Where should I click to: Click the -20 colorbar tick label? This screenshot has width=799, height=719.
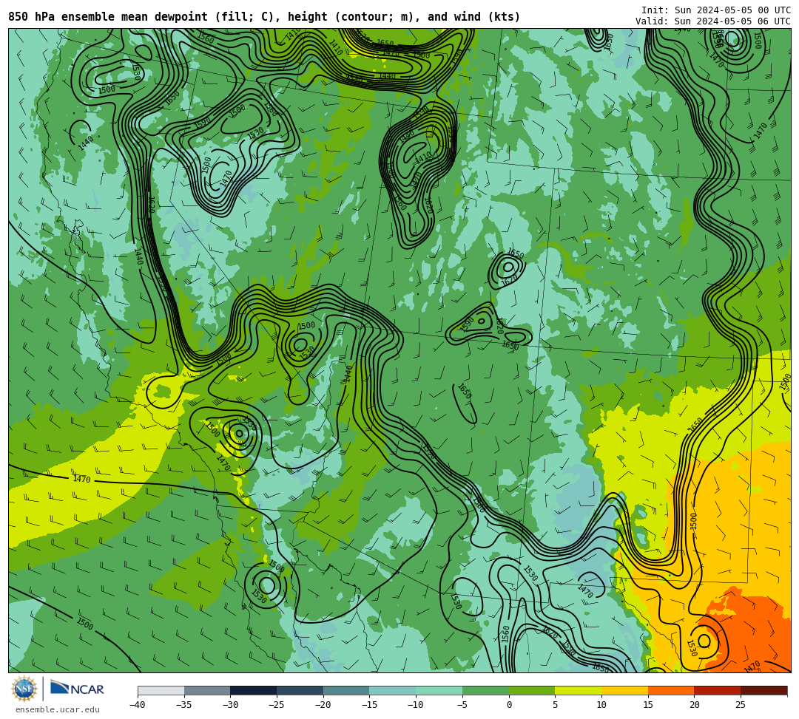pos(323,705)
